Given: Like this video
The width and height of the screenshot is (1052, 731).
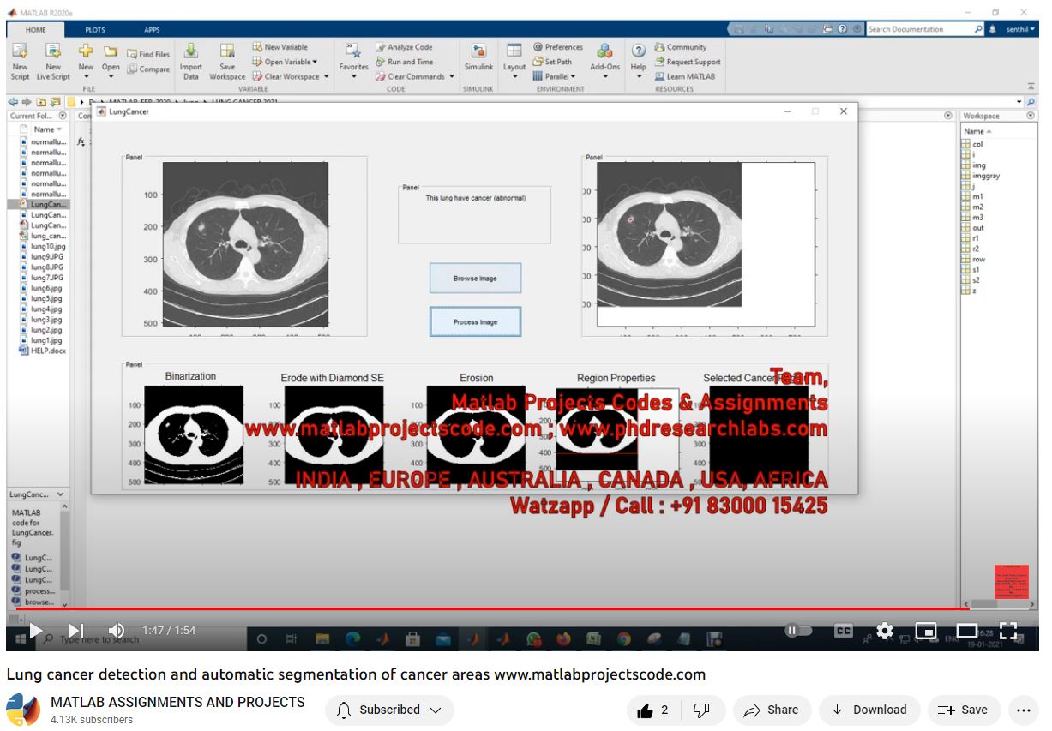Looking at the screenshot, I should tap(653, 710).
